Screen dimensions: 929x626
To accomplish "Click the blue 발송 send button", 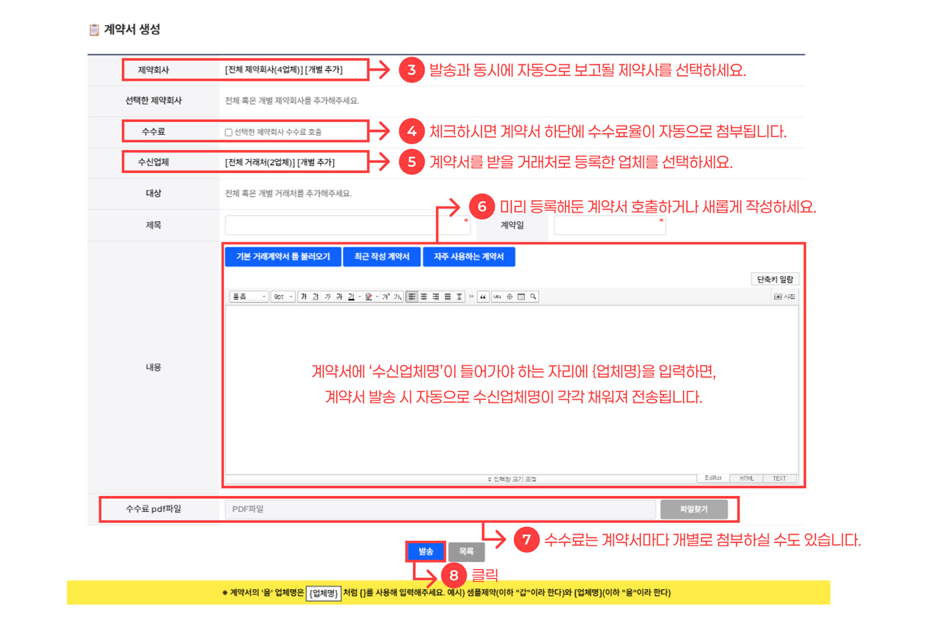I will [x=426, y=552].
